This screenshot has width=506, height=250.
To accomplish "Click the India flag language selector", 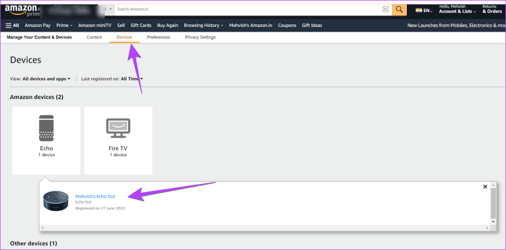I will tap(424, 11).
